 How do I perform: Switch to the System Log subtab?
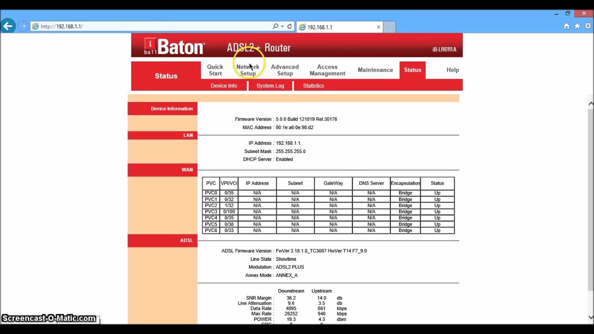tap(270, 86)
